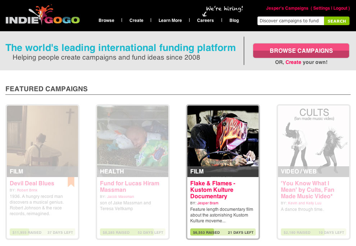Click the FEATURED CAMPAIGNS heading
This screenshot has height=246, width=356.
click(x=46, y=89)
